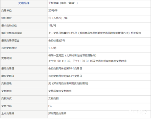Select the FG trading code value
This screenshot has height=119, width=152.
(x=50, y=106)
